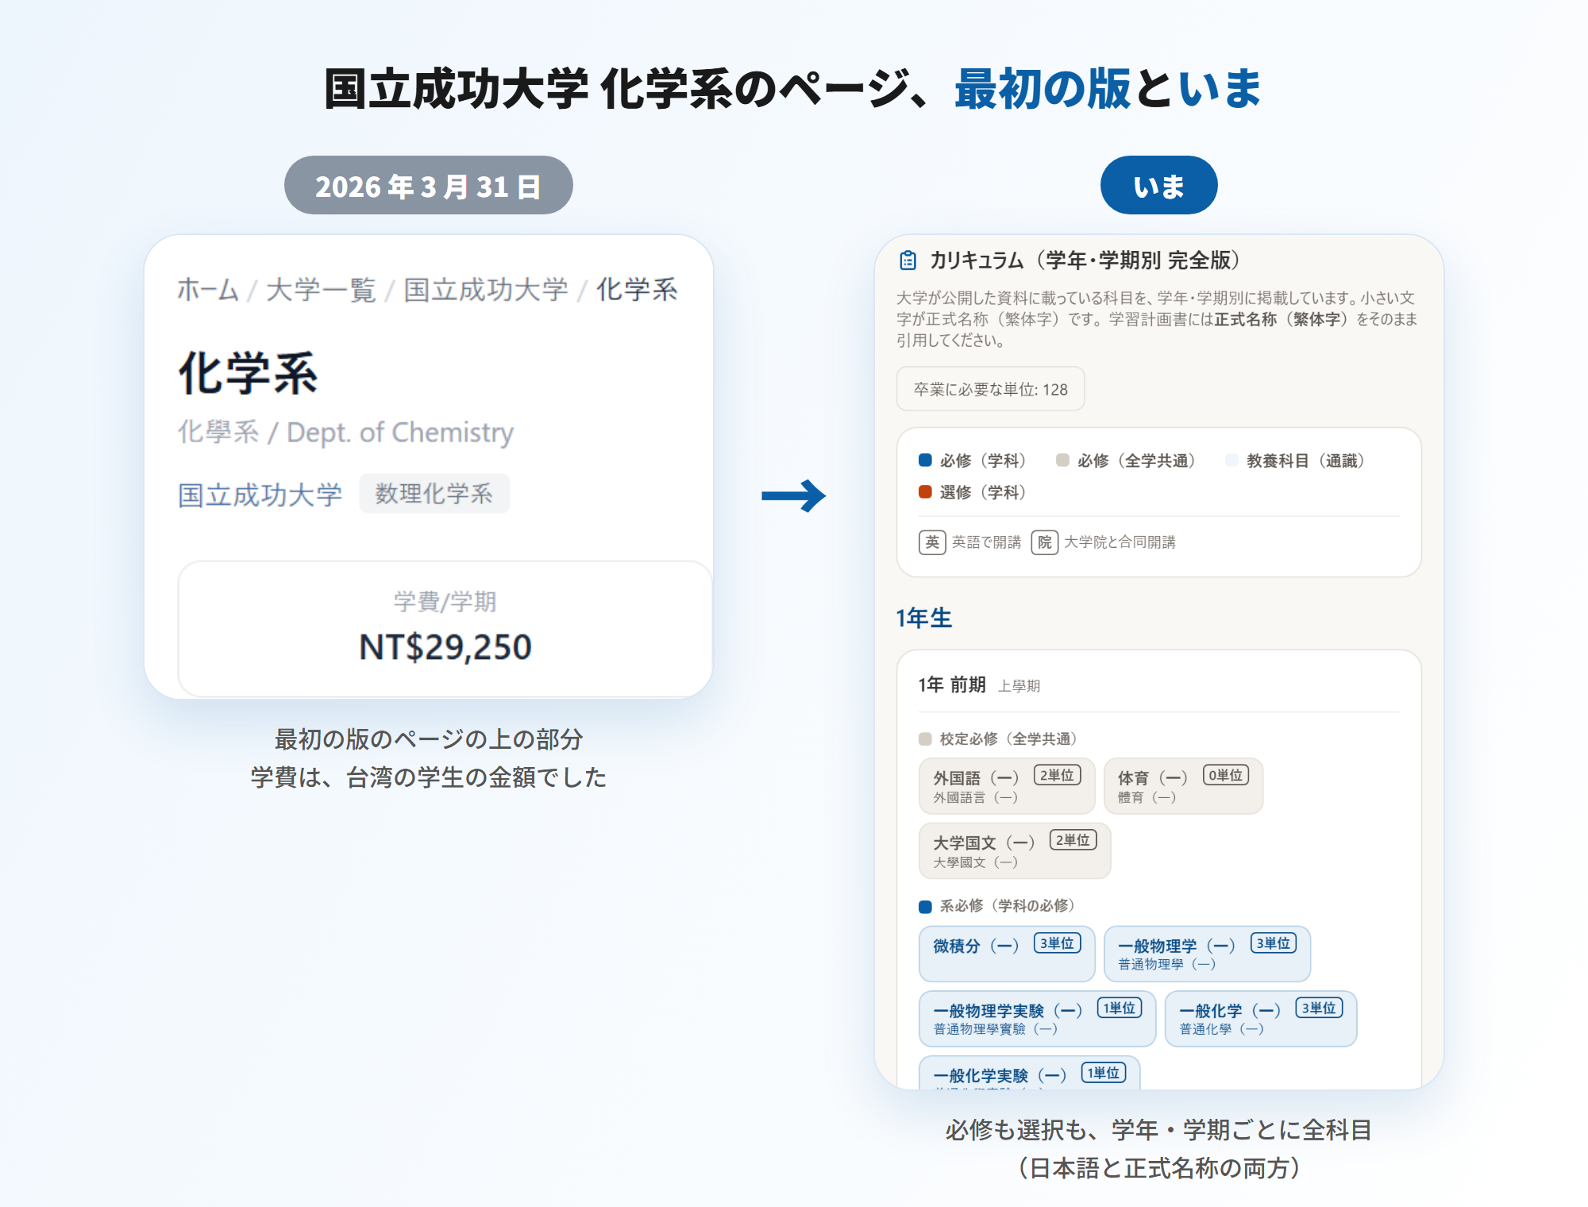Image resolution: width=1588 pixels, height=1207 pixels.
Task: Click the 院 badge for 大学院と合同開講
Action: [x=1045, y=542]
